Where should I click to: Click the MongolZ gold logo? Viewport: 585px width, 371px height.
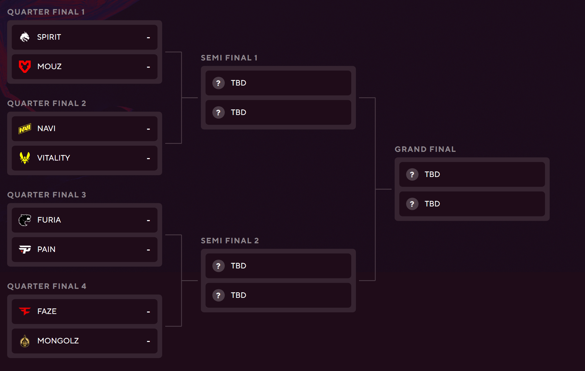point(25,341)
